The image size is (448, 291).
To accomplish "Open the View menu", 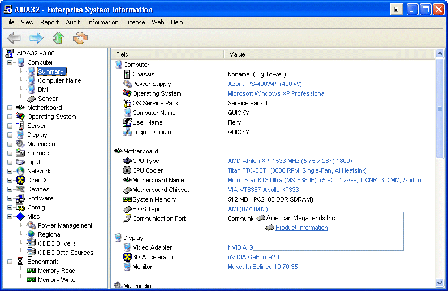I will click(x=27, y=22).
